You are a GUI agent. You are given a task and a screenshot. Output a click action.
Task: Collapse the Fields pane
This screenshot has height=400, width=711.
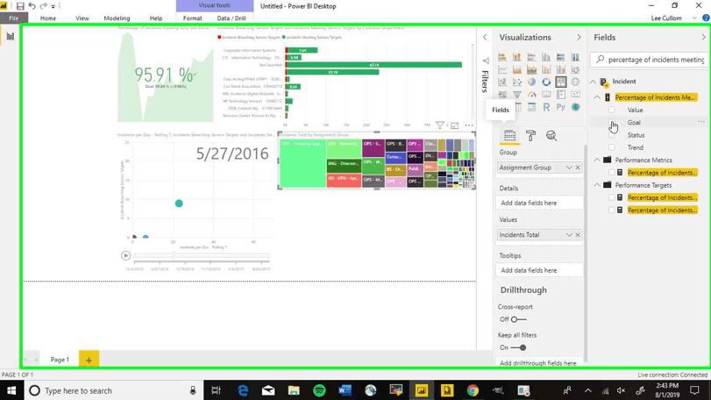[704, 37]
